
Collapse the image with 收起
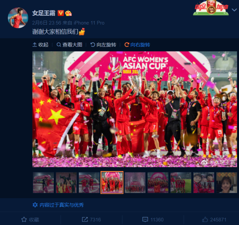pos(40,45)
